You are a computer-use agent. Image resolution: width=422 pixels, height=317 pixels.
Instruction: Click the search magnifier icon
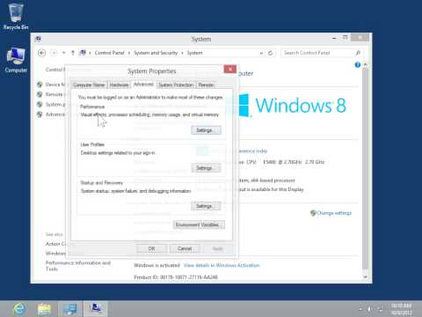[358, 53]
